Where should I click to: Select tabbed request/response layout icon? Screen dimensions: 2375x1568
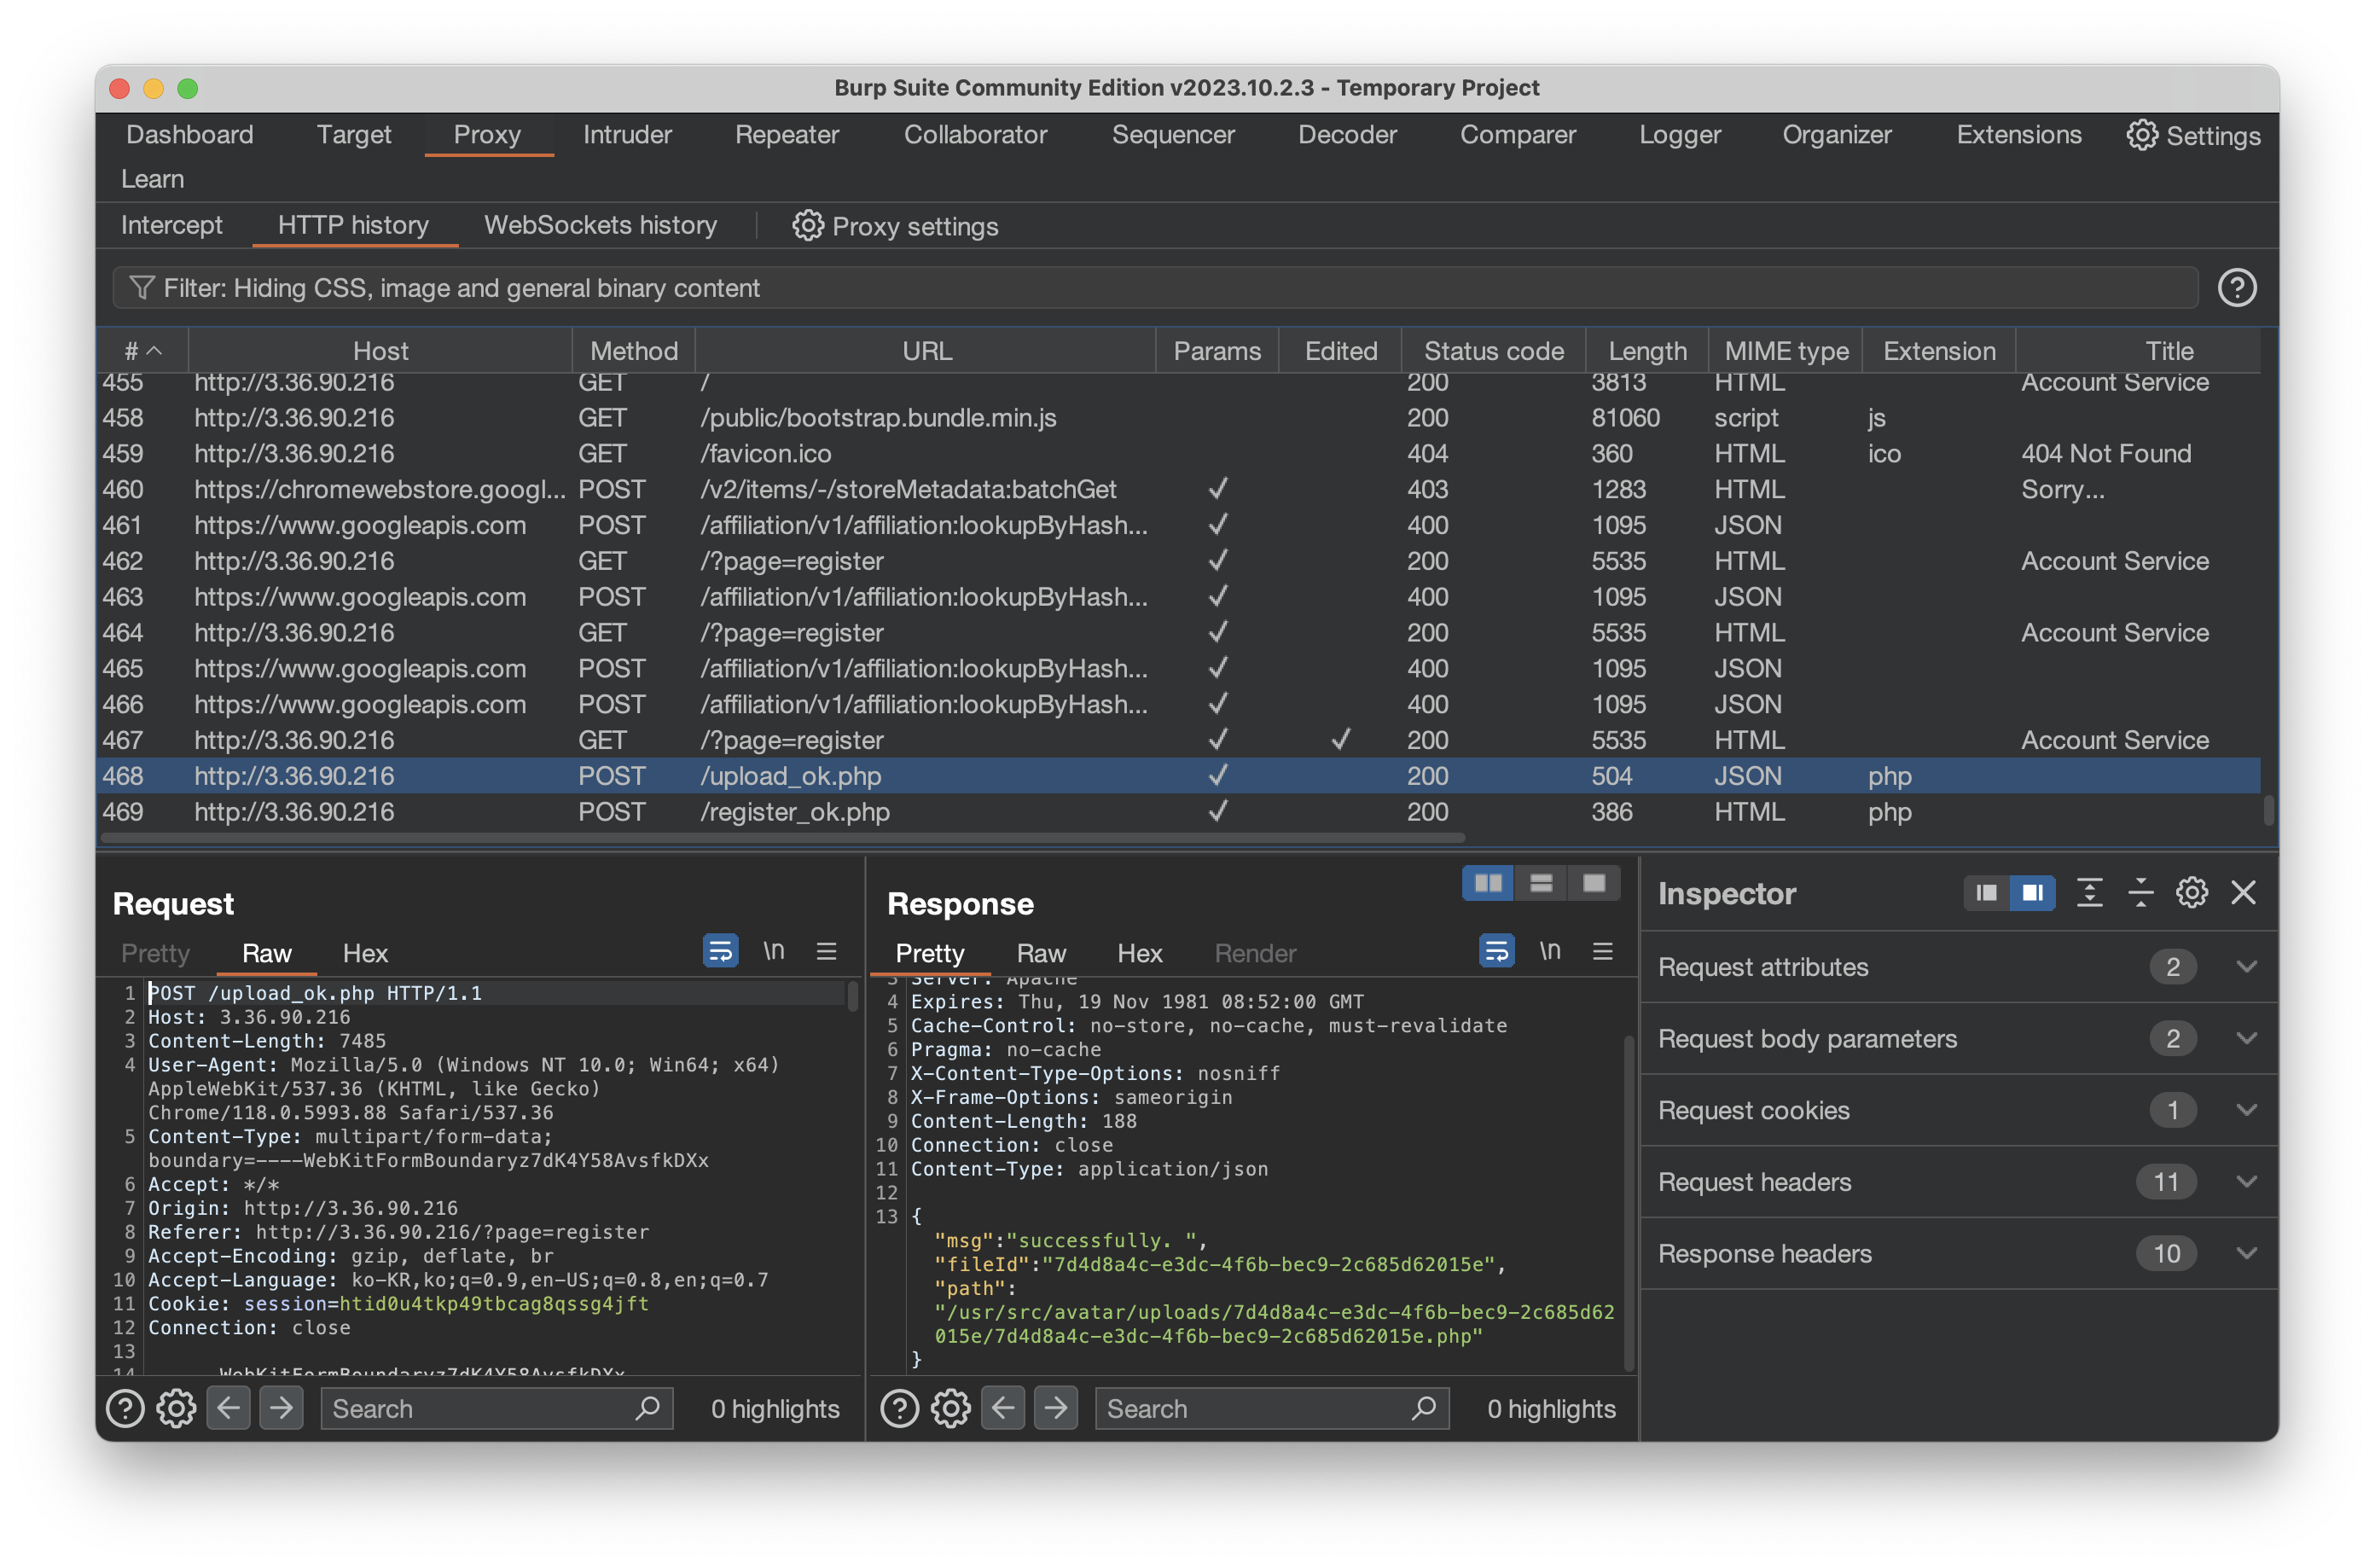pyautogui.click(x=1594, y=883)
